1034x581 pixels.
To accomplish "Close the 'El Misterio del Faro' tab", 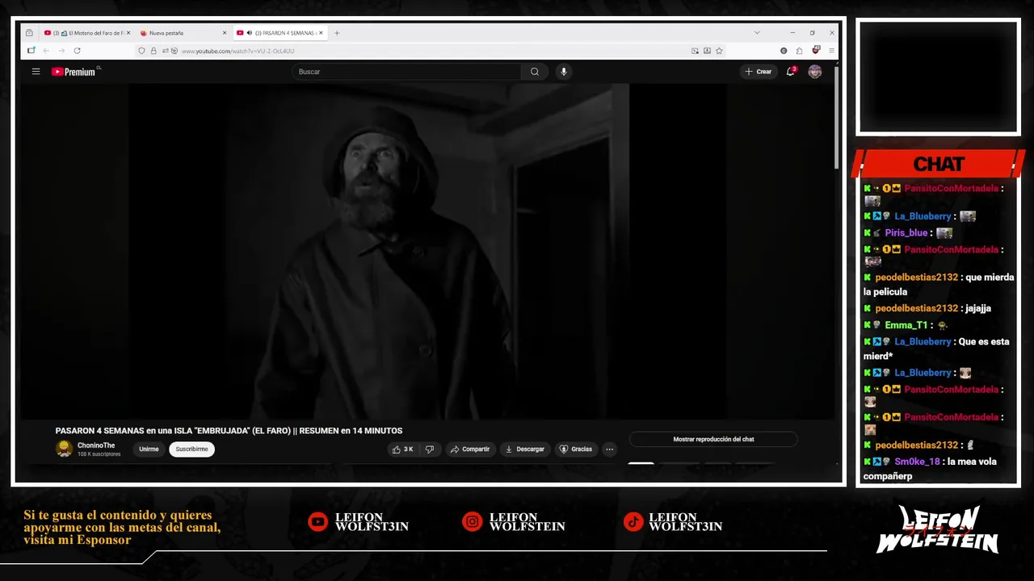I will pyautogui.click(x=128, y=33).
